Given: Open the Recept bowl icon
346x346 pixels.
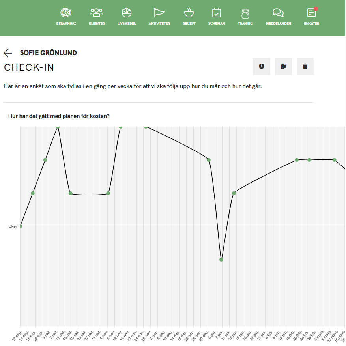Looking at the screenshot, I should pos(189,17).
